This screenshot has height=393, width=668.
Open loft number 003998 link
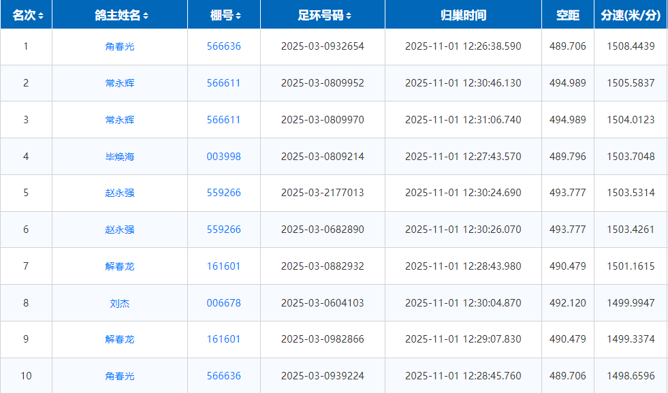coord(223,157)
